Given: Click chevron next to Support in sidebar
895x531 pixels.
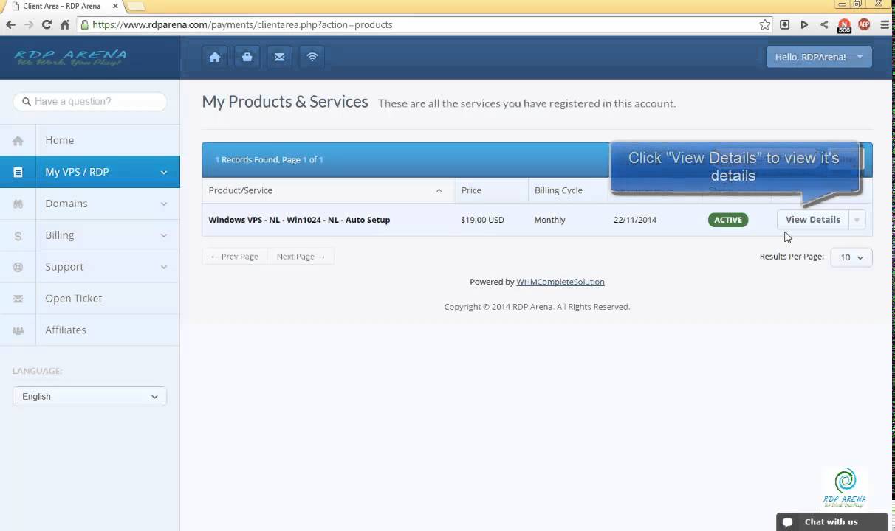Looking at the screenshot, I should click(x=164, y=268).
